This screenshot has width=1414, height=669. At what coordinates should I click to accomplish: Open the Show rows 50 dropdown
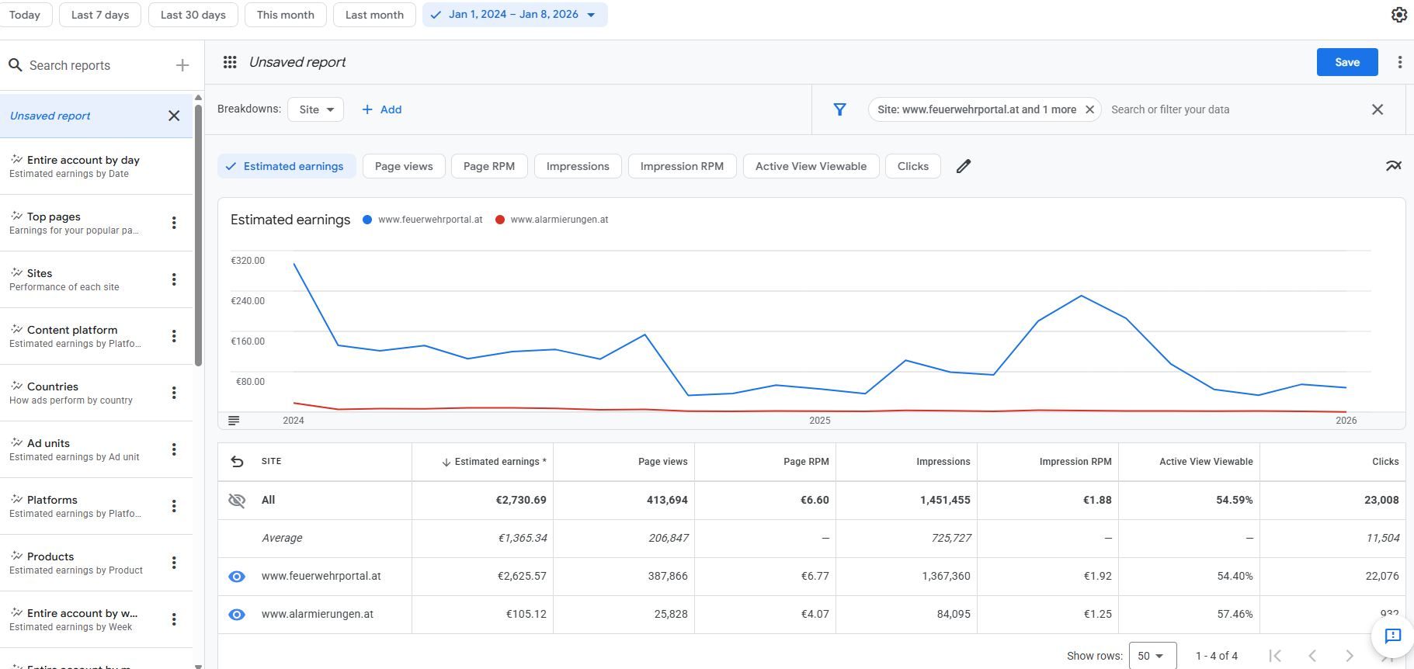click(1152, 656)
